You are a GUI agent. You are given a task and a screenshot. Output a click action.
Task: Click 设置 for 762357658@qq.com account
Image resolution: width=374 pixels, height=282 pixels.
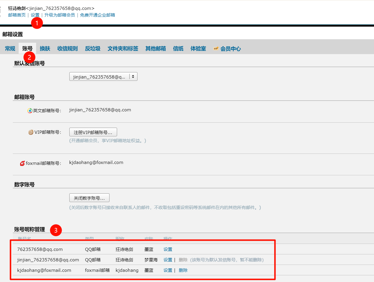(168, 249)
